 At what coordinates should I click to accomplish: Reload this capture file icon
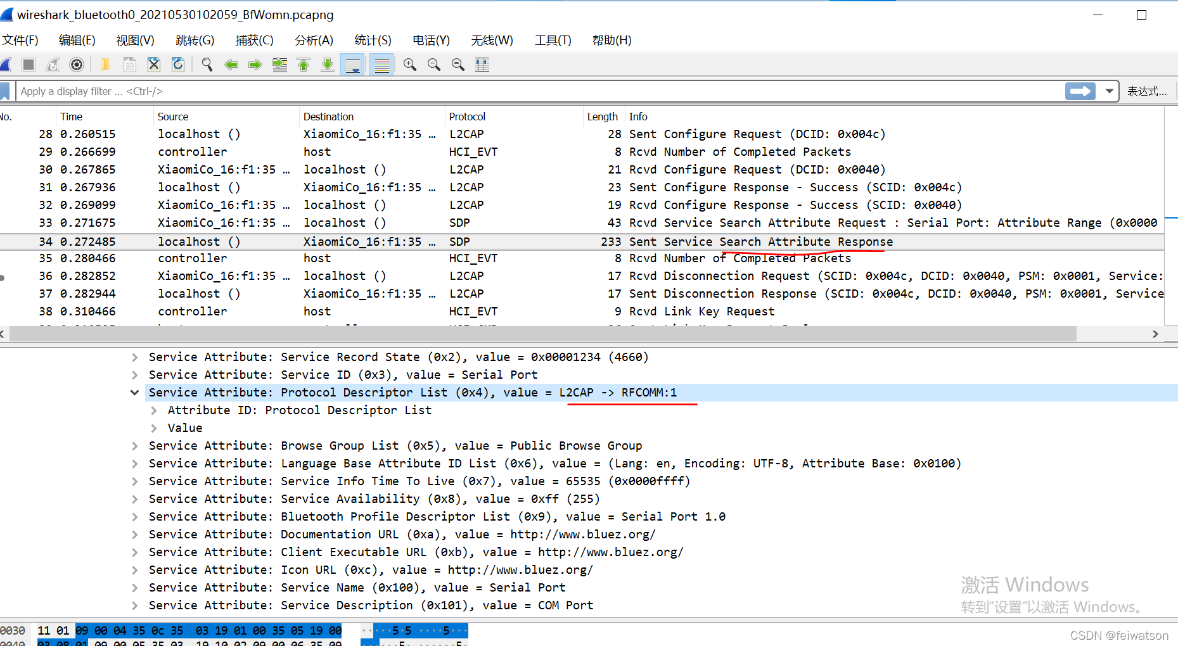click(178, 65)
